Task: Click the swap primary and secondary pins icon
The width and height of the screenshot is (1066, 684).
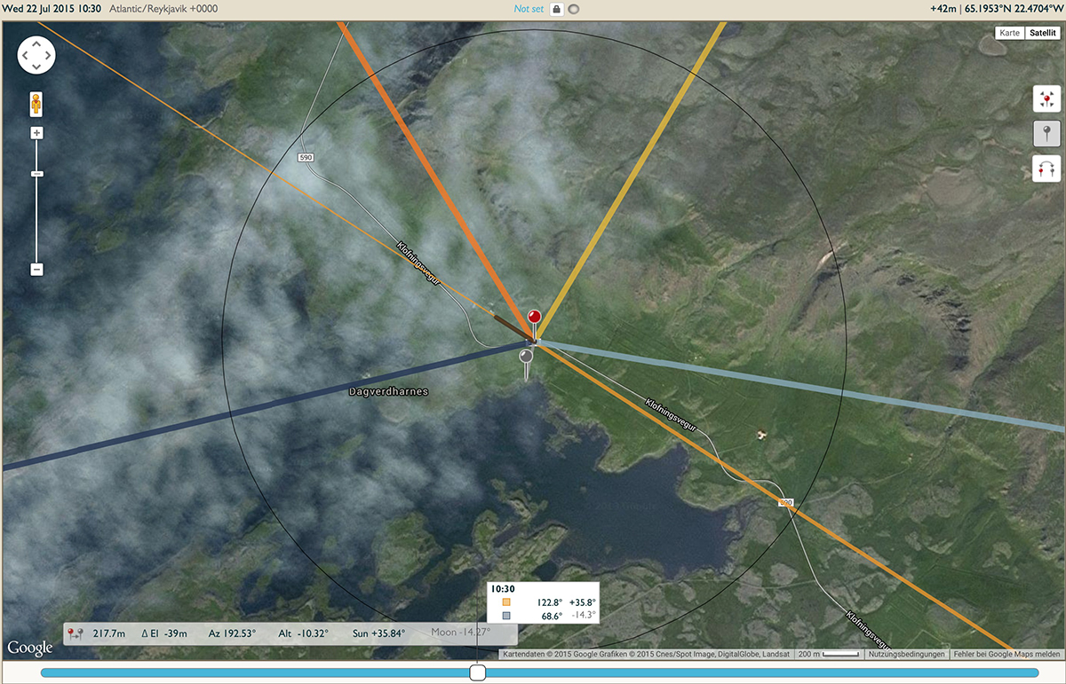Action: (x=1046, y=169)
